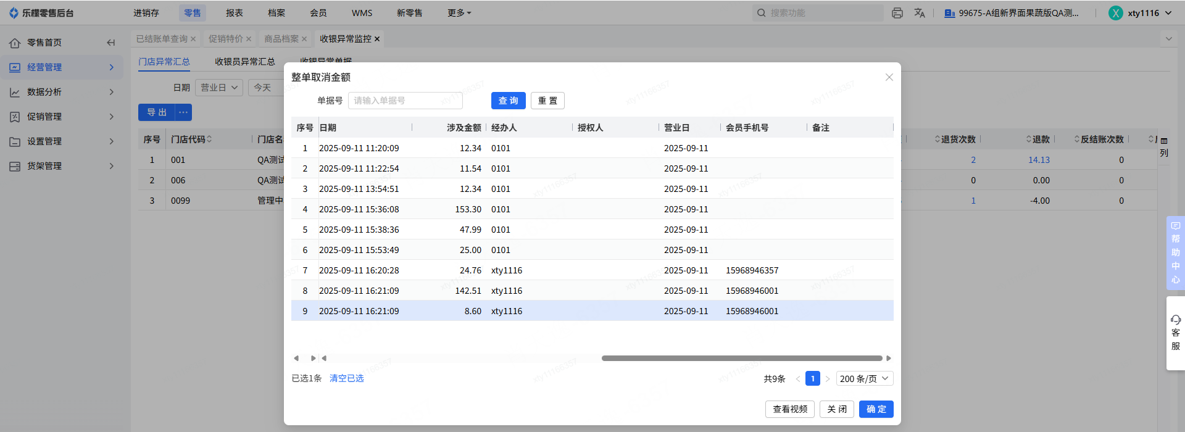
Task: Expand the tab list chevron at right
Action: [1168, 39]
